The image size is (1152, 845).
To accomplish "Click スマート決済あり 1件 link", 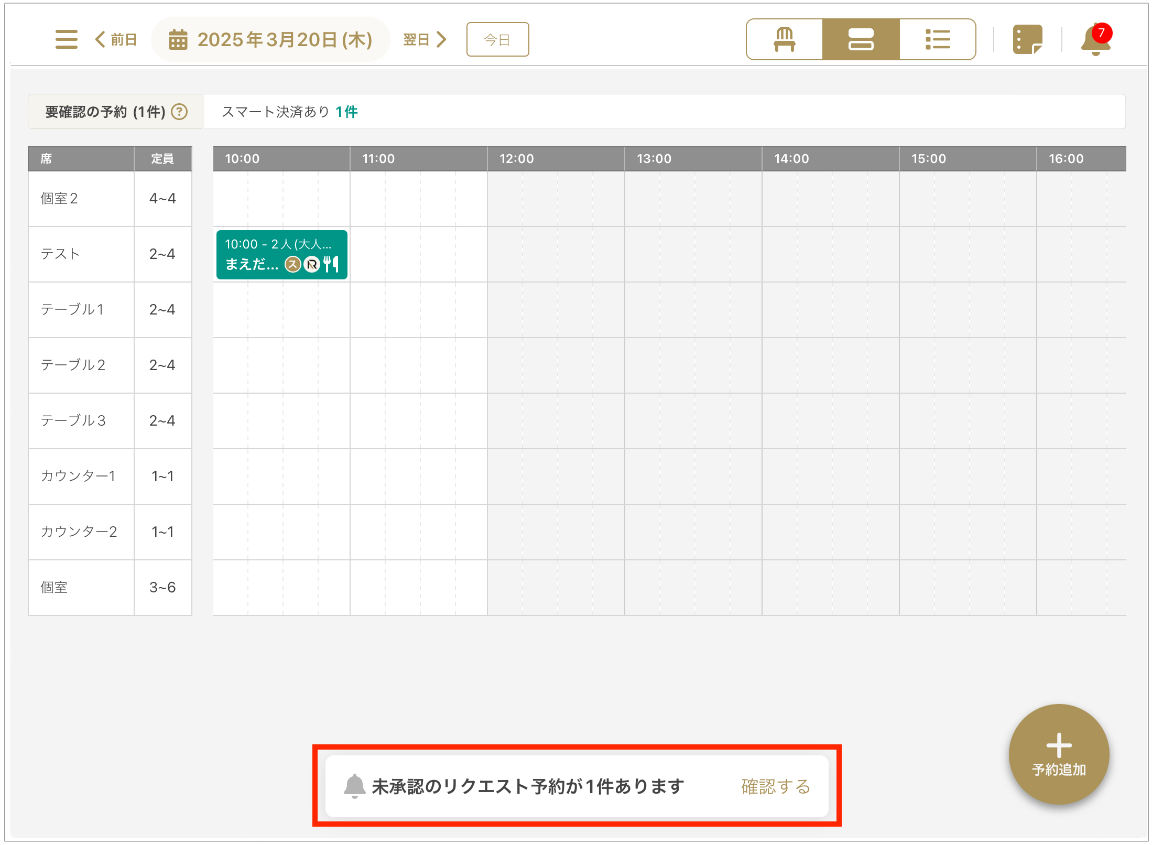I will [346, 112].
